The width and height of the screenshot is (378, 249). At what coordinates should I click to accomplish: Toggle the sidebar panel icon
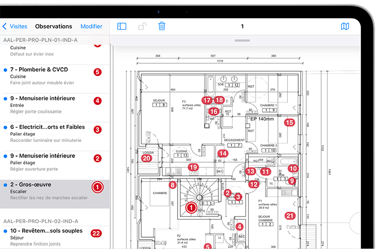tap(122, 26)
